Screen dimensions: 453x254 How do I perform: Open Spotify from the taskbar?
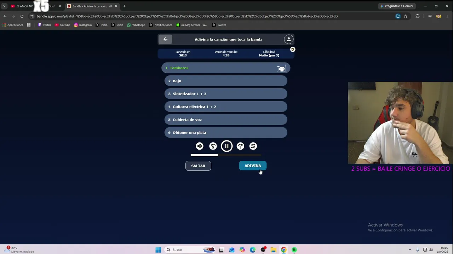[x=294, y=250]
